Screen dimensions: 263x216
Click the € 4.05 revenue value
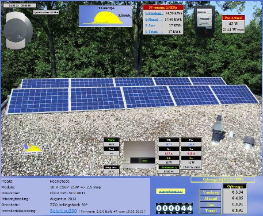point(238,198)
